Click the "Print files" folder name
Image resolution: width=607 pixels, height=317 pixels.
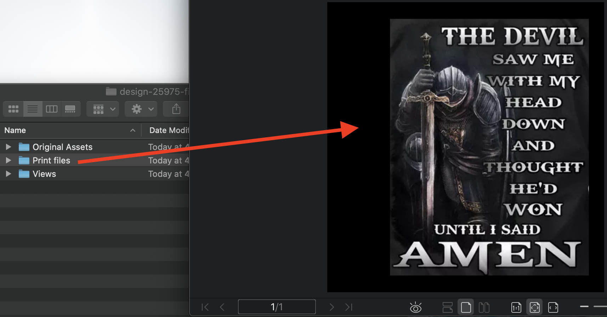(51, 160)
